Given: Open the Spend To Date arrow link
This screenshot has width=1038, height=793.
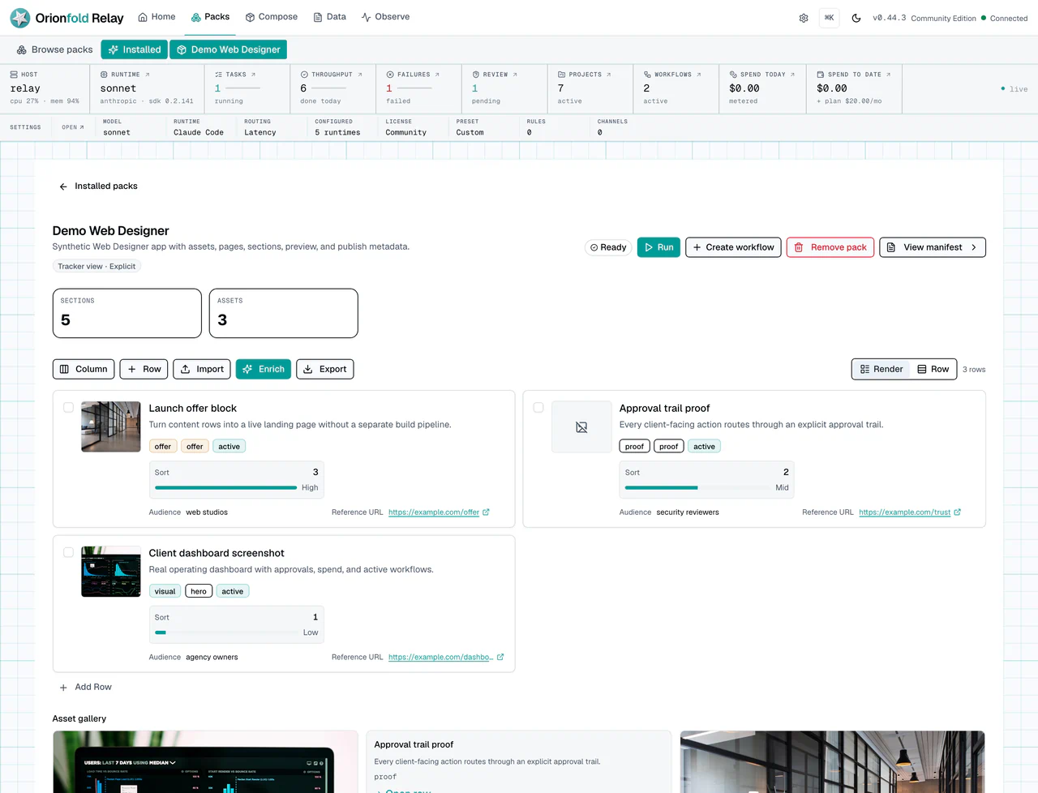Looking at the screenshot, I should pos(888,75).
